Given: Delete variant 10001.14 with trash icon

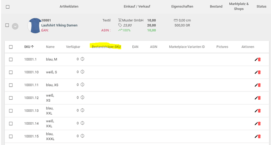Looking at the screenshot, I should tap(259, 124).
